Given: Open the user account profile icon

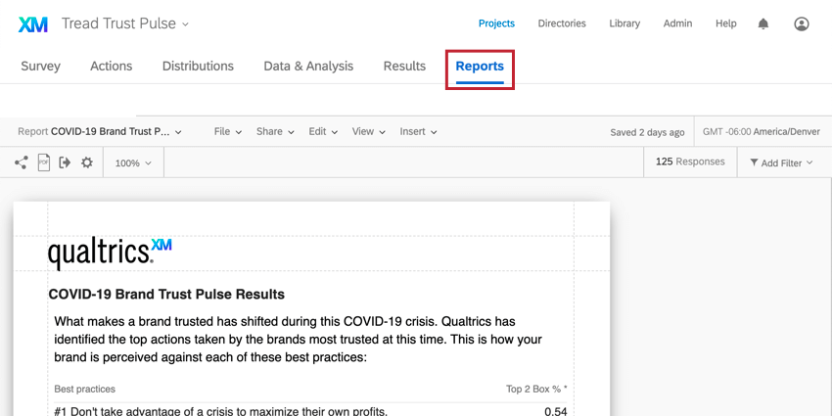Looking at the screenshot, I should coord(802,23).
